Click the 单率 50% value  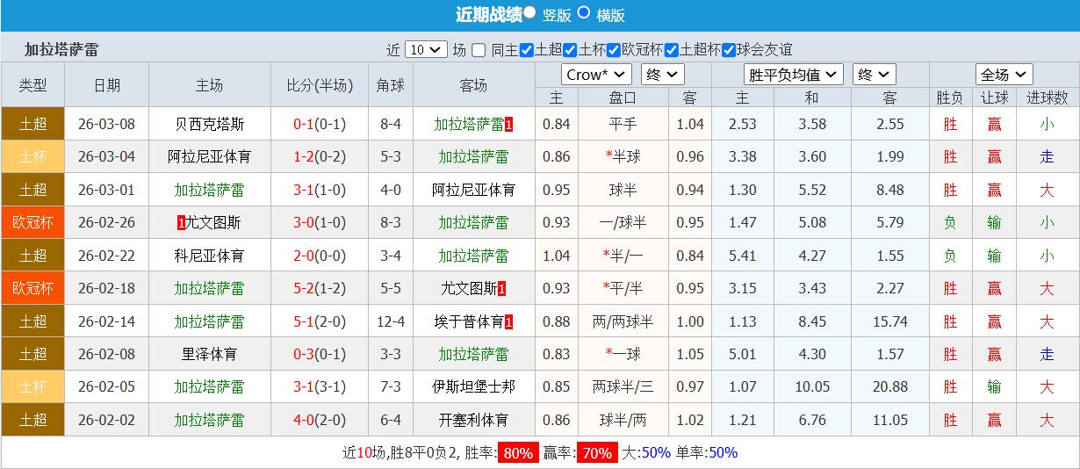point(723,453)
